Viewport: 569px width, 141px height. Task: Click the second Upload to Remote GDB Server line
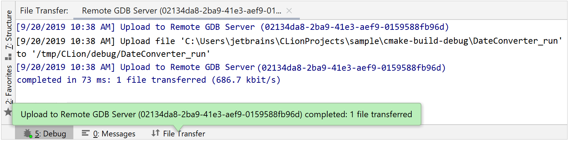pyautogui.click(x=231, y=67)
